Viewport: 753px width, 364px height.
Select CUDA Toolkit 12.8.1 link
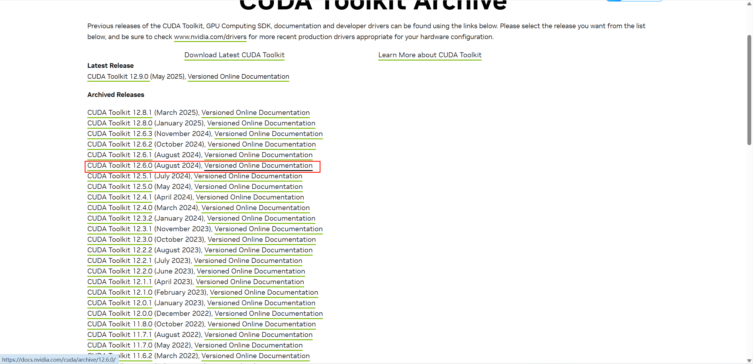[x=120, y=113]
